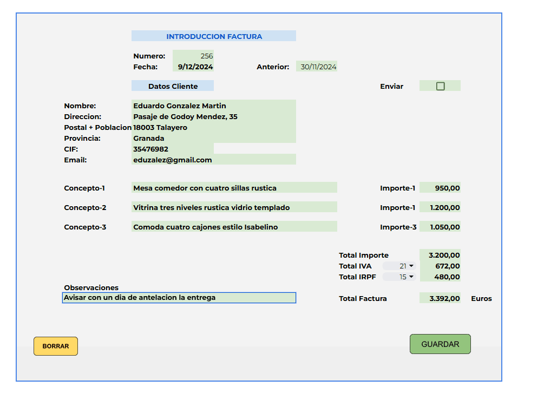Screen dimensions: 544x393
Task: Select the Observaciones input field
Action: coord(179,298)
